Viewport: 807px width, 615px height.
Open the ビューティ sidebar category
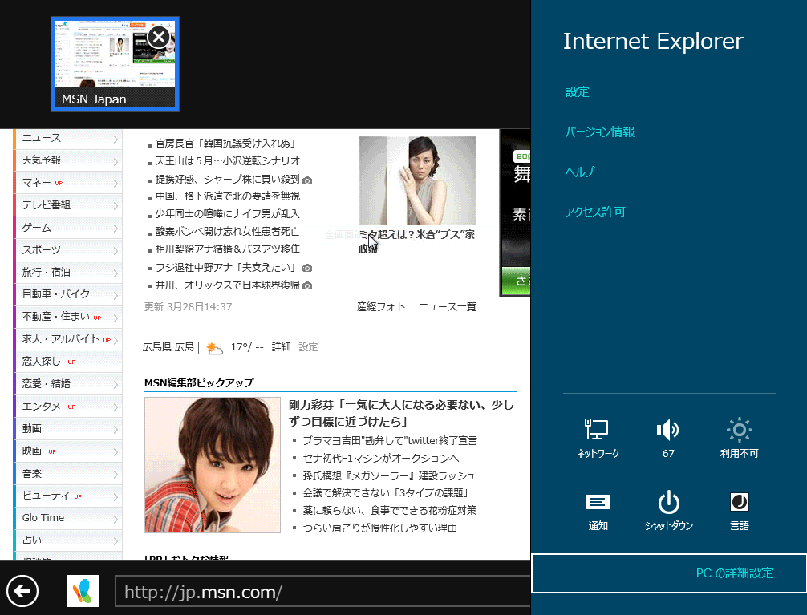tap(68, 496)
